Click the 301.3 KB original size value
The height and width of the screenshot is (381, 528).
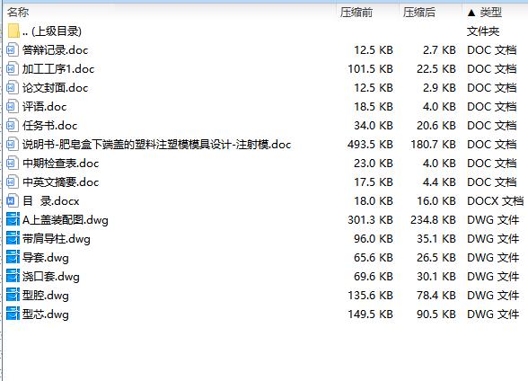pos(370,220)
